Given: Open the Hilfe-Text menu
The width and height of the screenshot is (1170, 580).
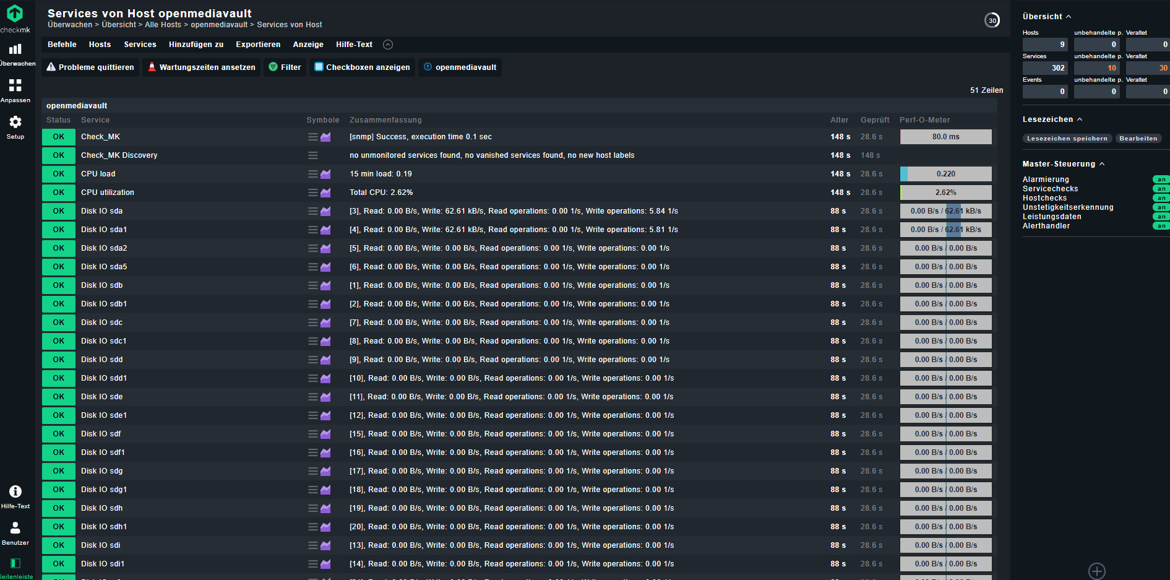Looking at the screenshot, I should tap(354, 45).
